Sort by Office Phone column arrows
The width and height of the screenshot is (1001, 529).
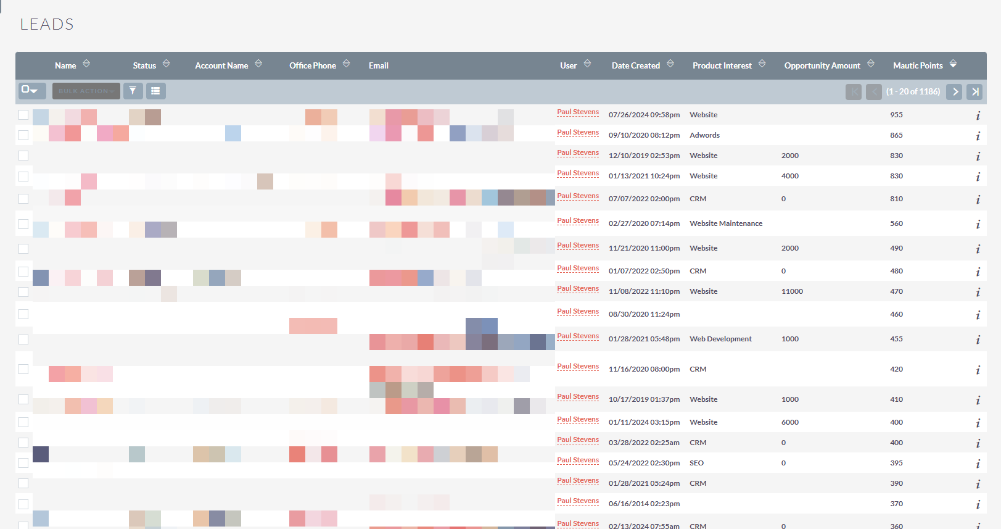[x=346, y=64]
